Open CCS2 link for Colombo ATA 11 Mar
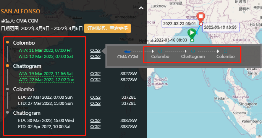Screen dimensions: 262x138 click(x=95, y=50)
